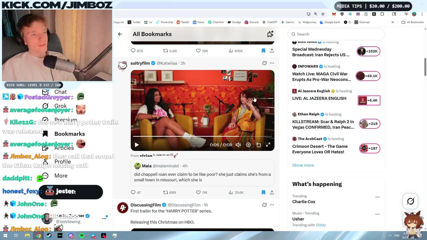Open LIVE: AL JAZEERA ENGLISH broadcast

tap(319, 98)
